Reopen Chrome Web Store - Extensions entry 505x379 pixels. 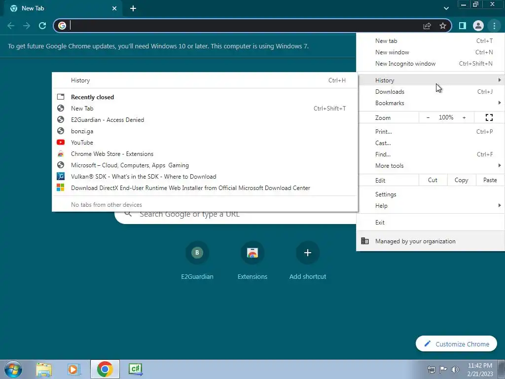pos(205,154)
